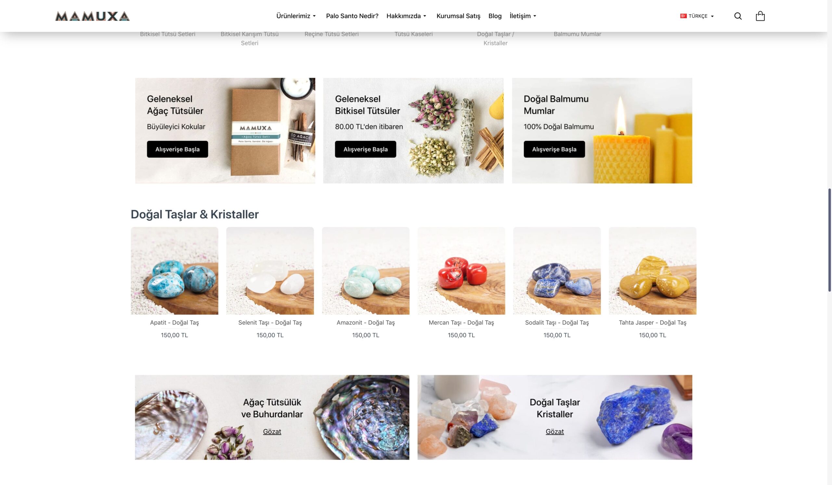Click Gözat under Doğal Taşlar Kristaller
This screenshot has width=832, height=485.
[555, 431]
